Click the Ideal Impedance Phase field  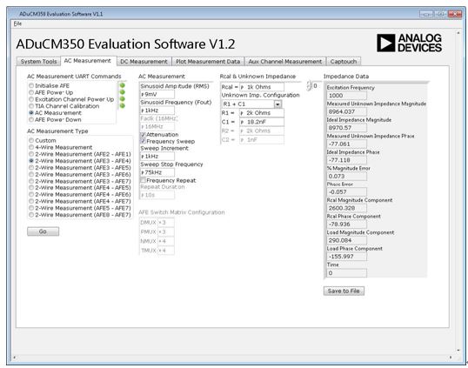[346, 160]
